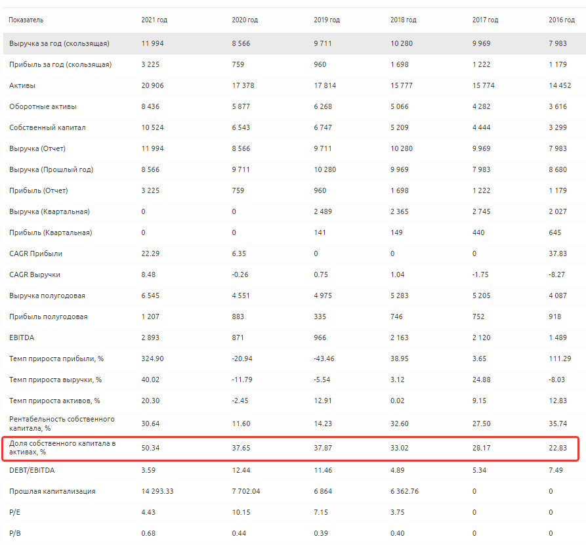This screenshot has height=545, width=586.
Task: Click the 50.34 equity share value
Action: click(x=151, y=448)
